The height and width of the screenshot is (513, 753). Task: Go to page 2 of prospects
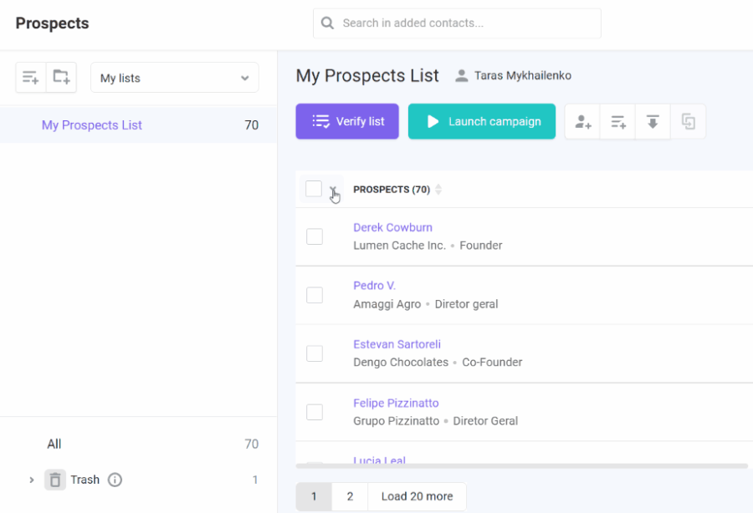pos(350,496)
